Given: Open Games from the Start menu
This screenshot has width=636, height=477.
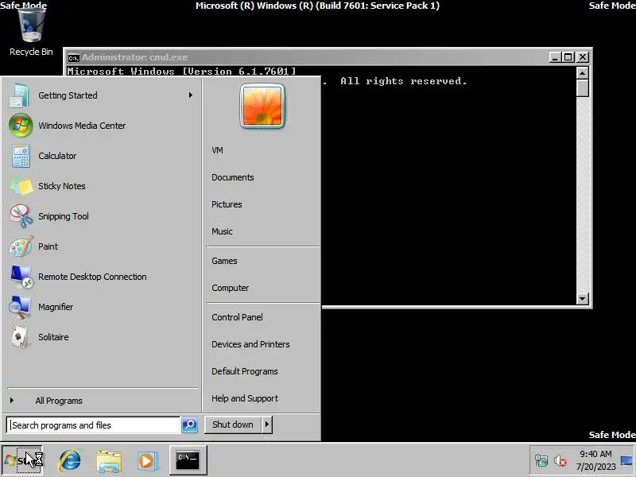Looking at the screenshot, I should pos(224,262).
